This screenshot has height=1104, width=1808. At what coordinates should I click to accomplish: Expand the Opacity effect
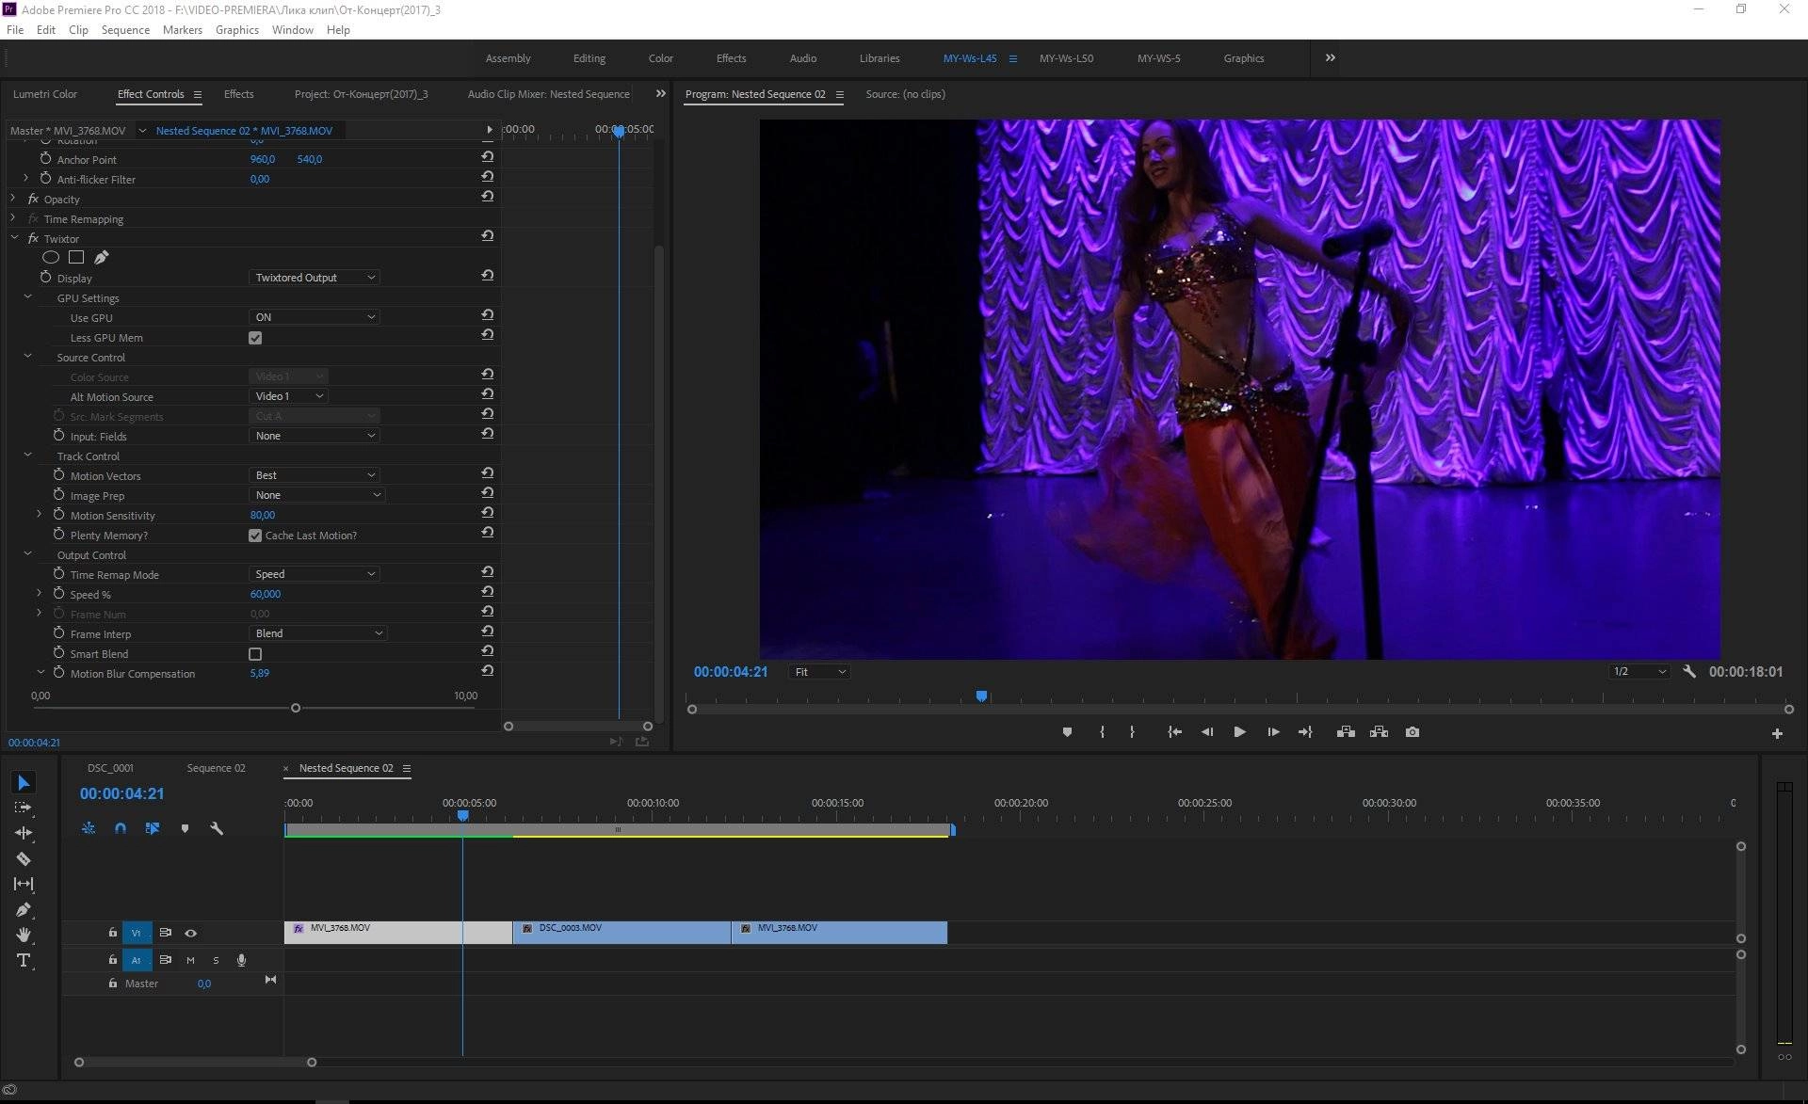(13, 199)
